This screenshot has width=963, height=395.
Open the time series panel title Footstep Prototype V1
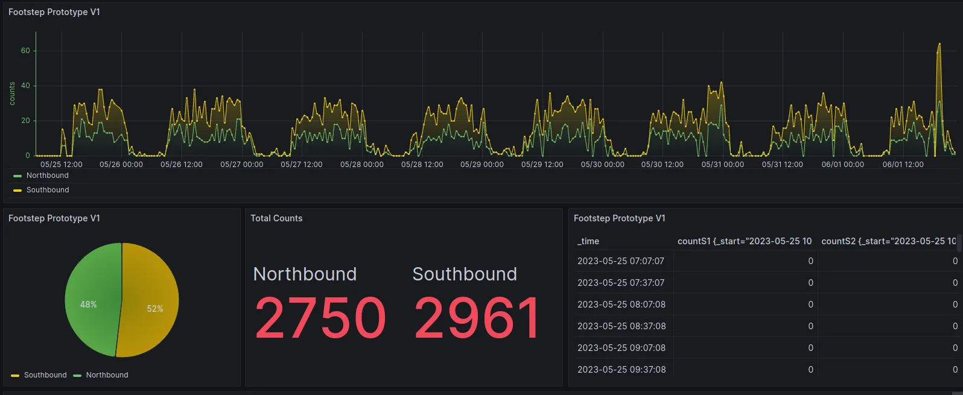tap(54, 12)
